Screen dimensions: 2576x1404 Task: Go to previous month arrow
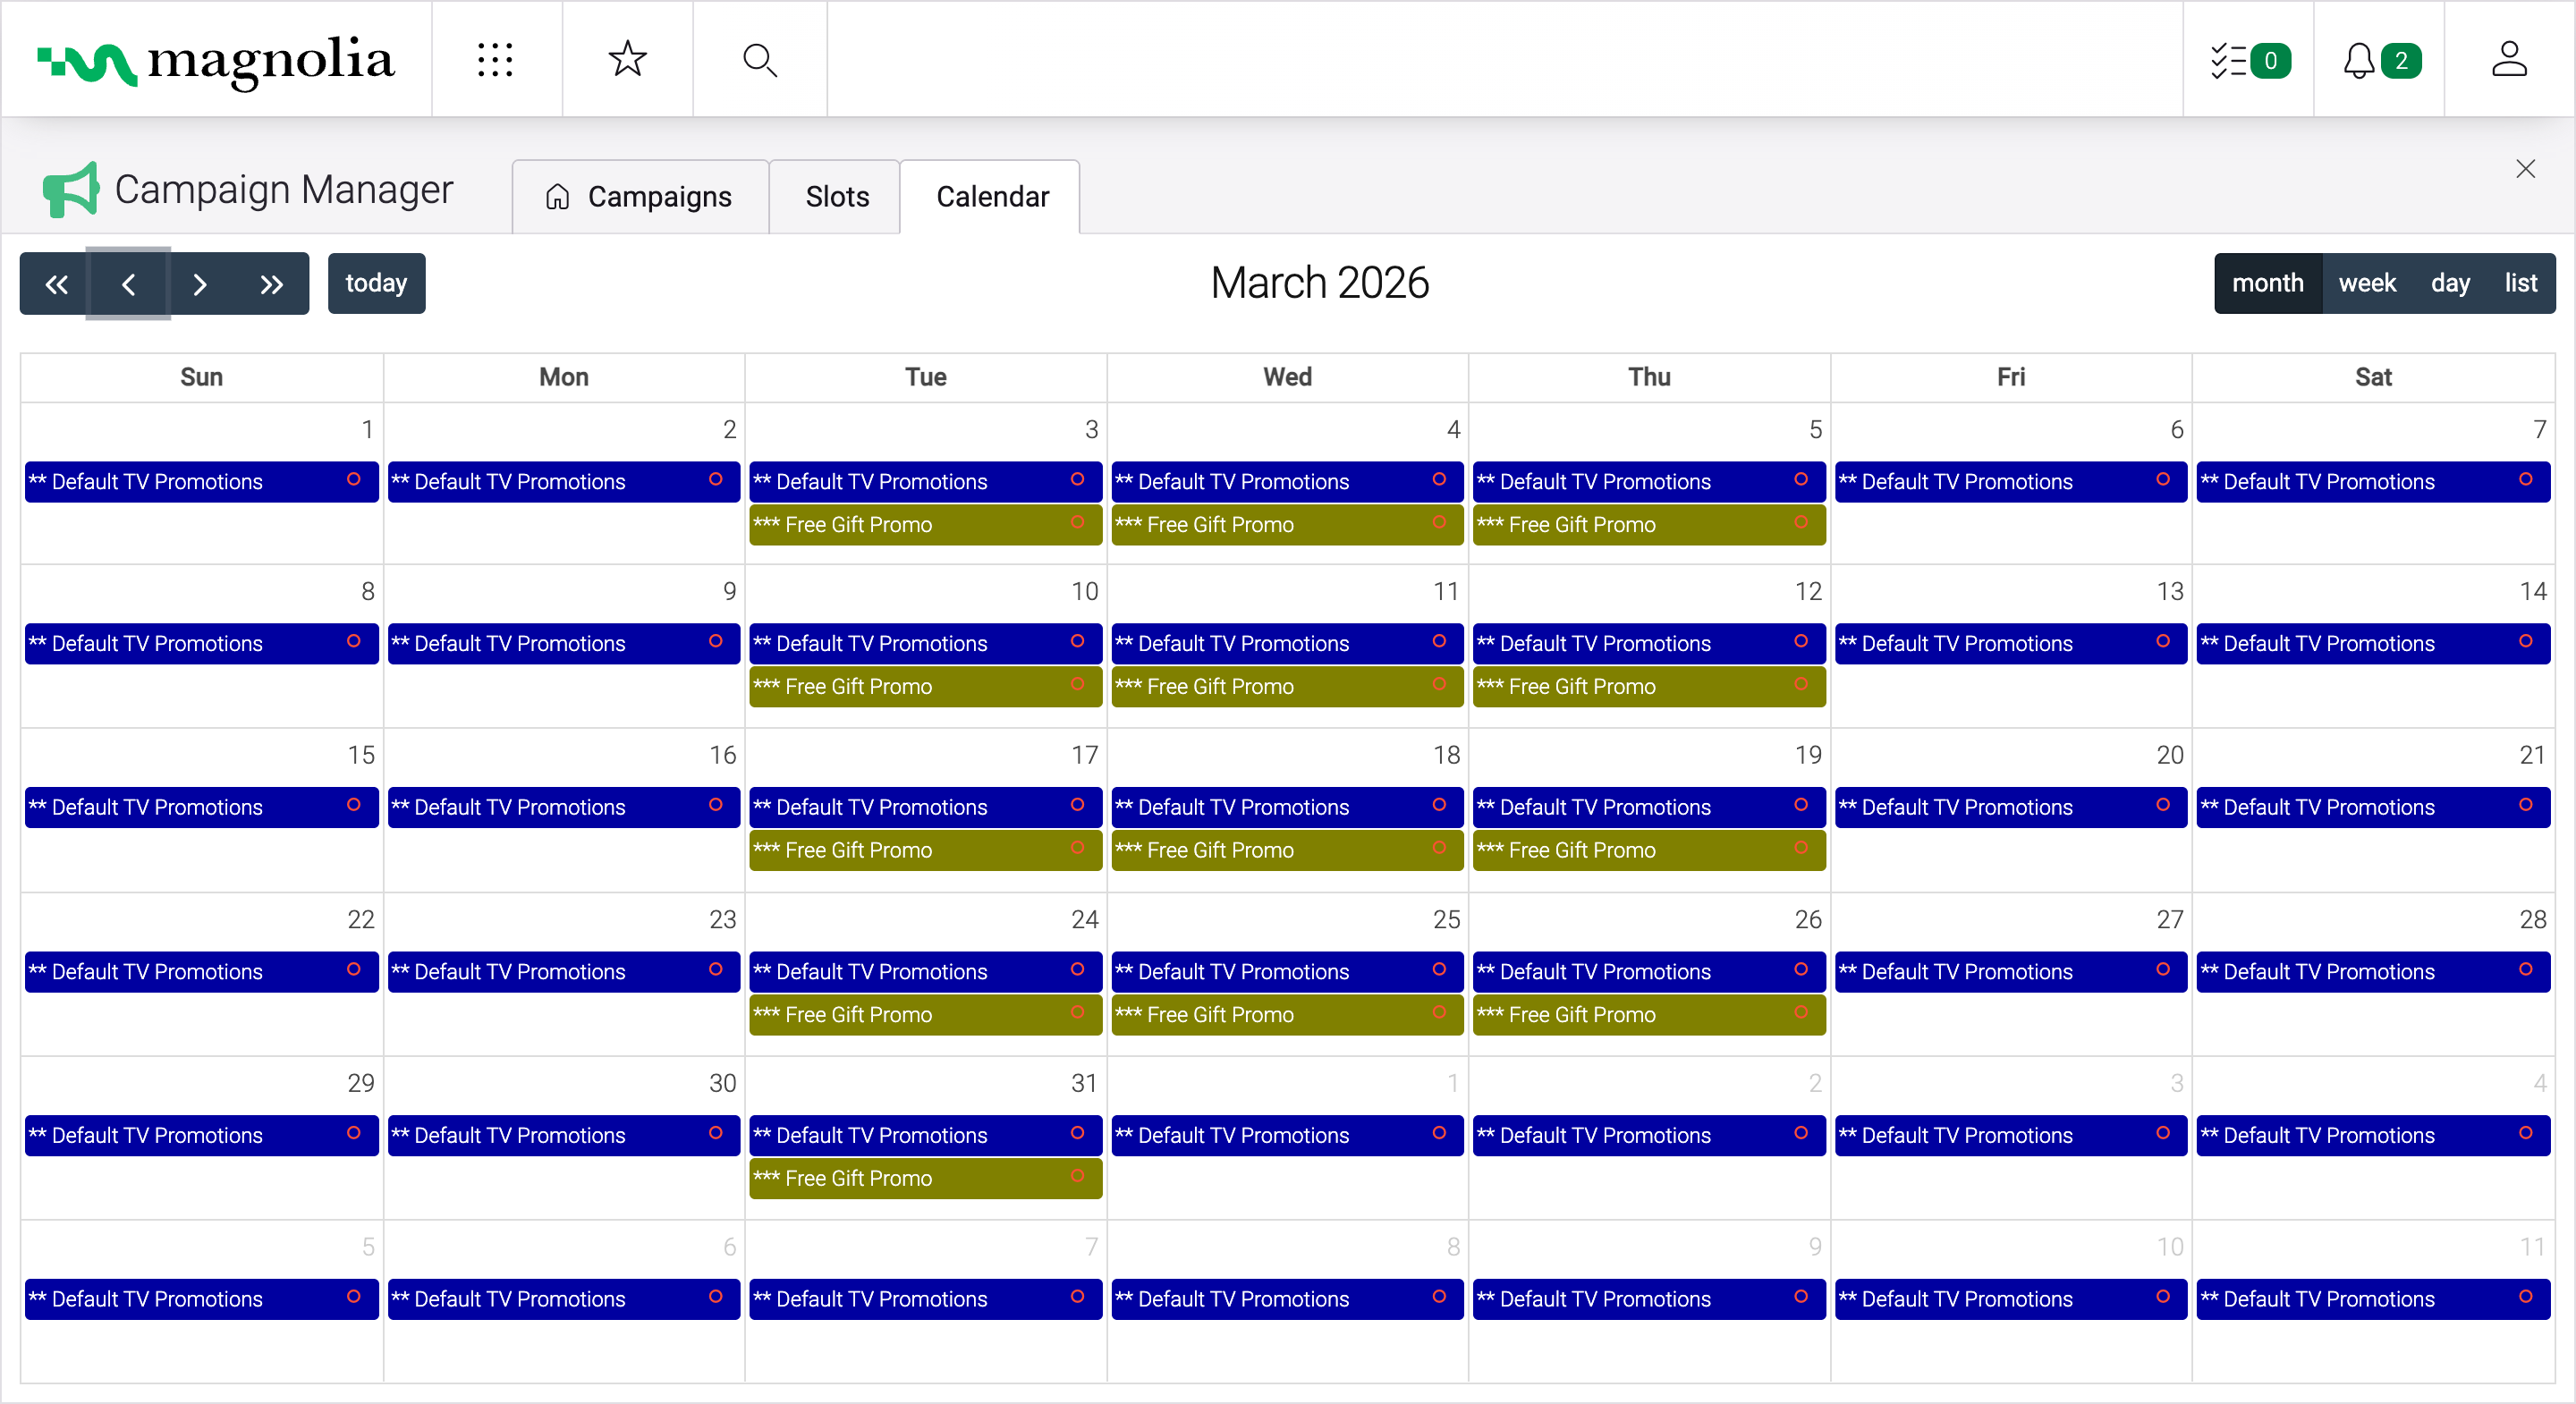128,284
